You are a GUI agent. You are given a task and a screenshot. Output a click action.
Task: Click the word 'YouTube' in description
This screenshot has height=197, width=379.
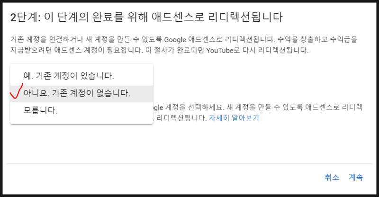pos(220,51)
